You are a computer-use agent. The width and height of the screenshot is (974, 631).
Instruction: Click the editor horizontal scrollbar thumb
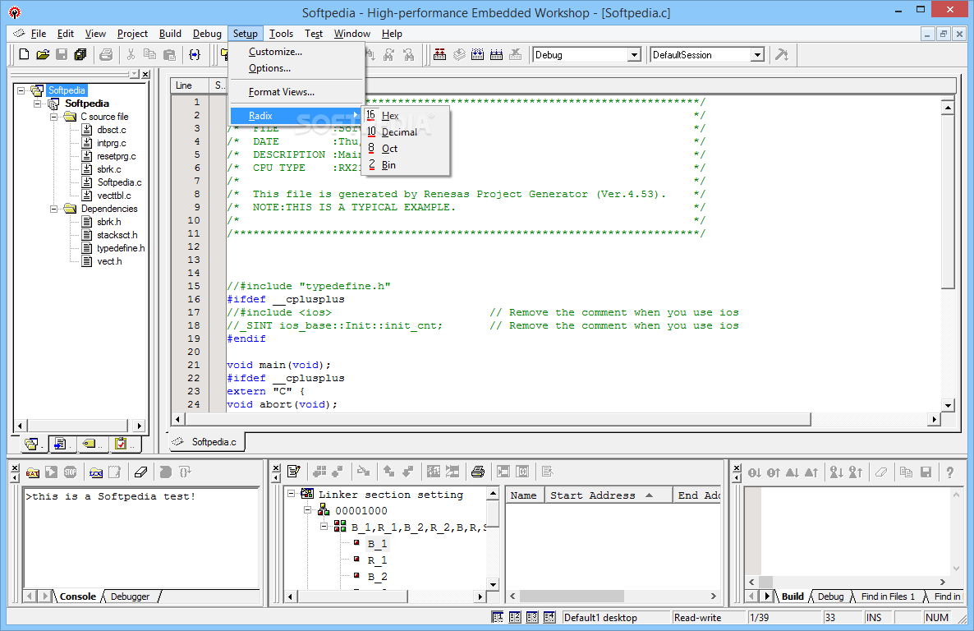498,419
